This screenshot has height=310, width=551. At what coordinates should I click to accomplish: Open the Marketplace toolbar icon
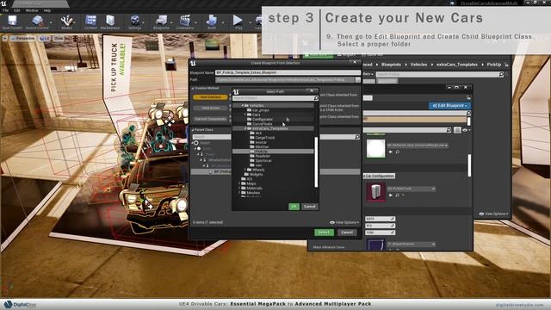click(110, 22)
